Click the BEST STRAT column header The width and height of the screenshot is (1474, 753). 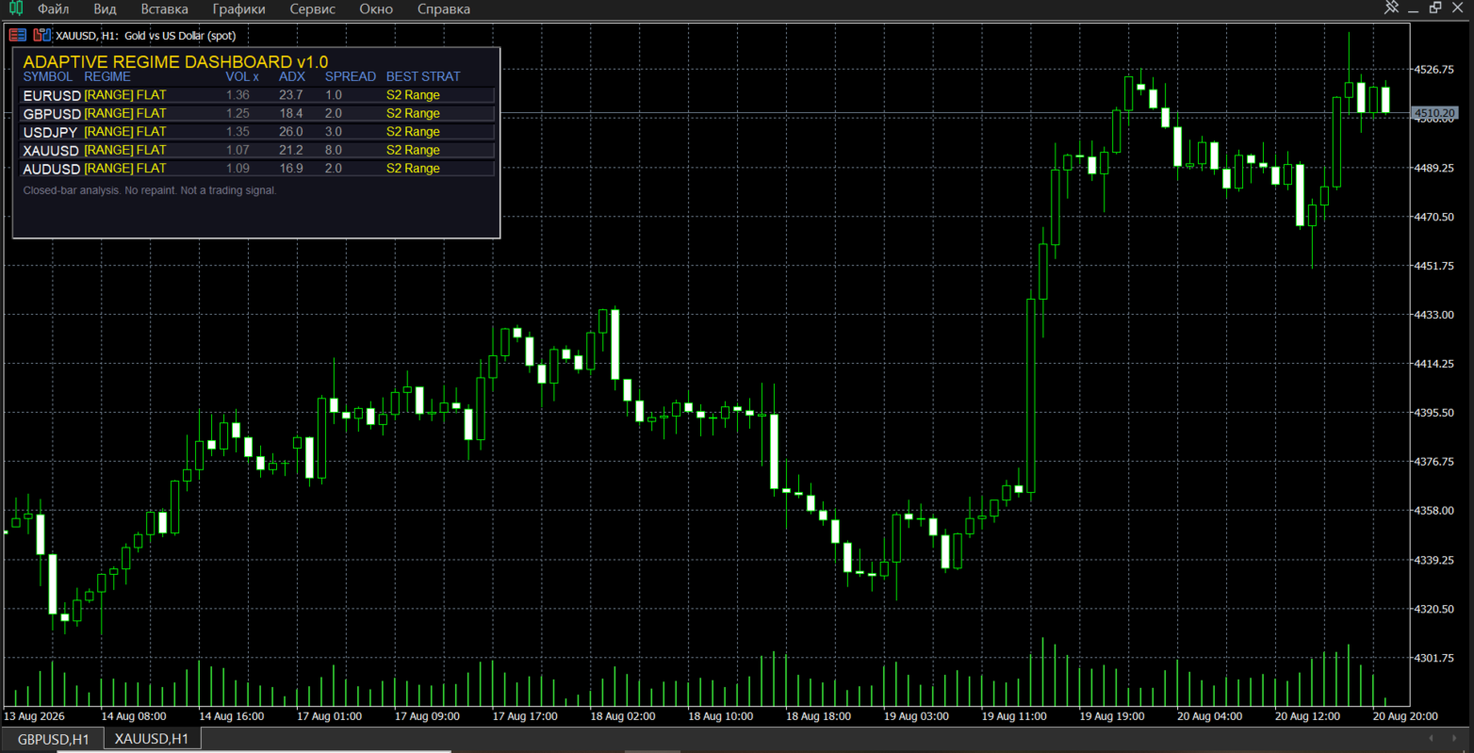423,76
